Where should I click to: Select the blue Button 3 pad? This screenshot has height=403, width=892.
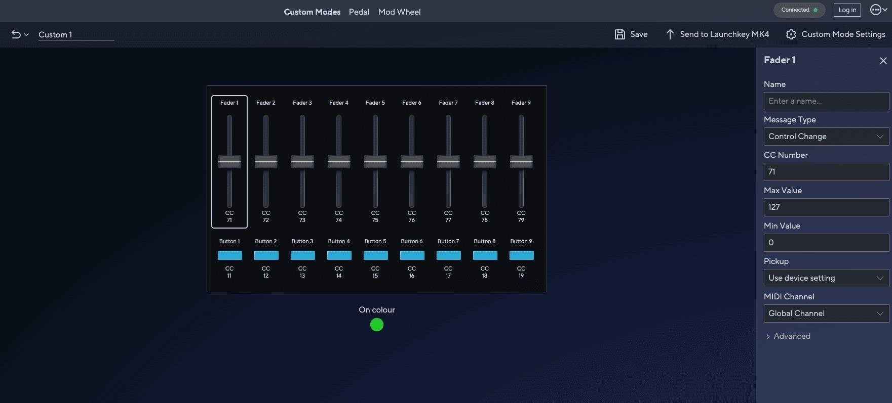coord(302,255)
